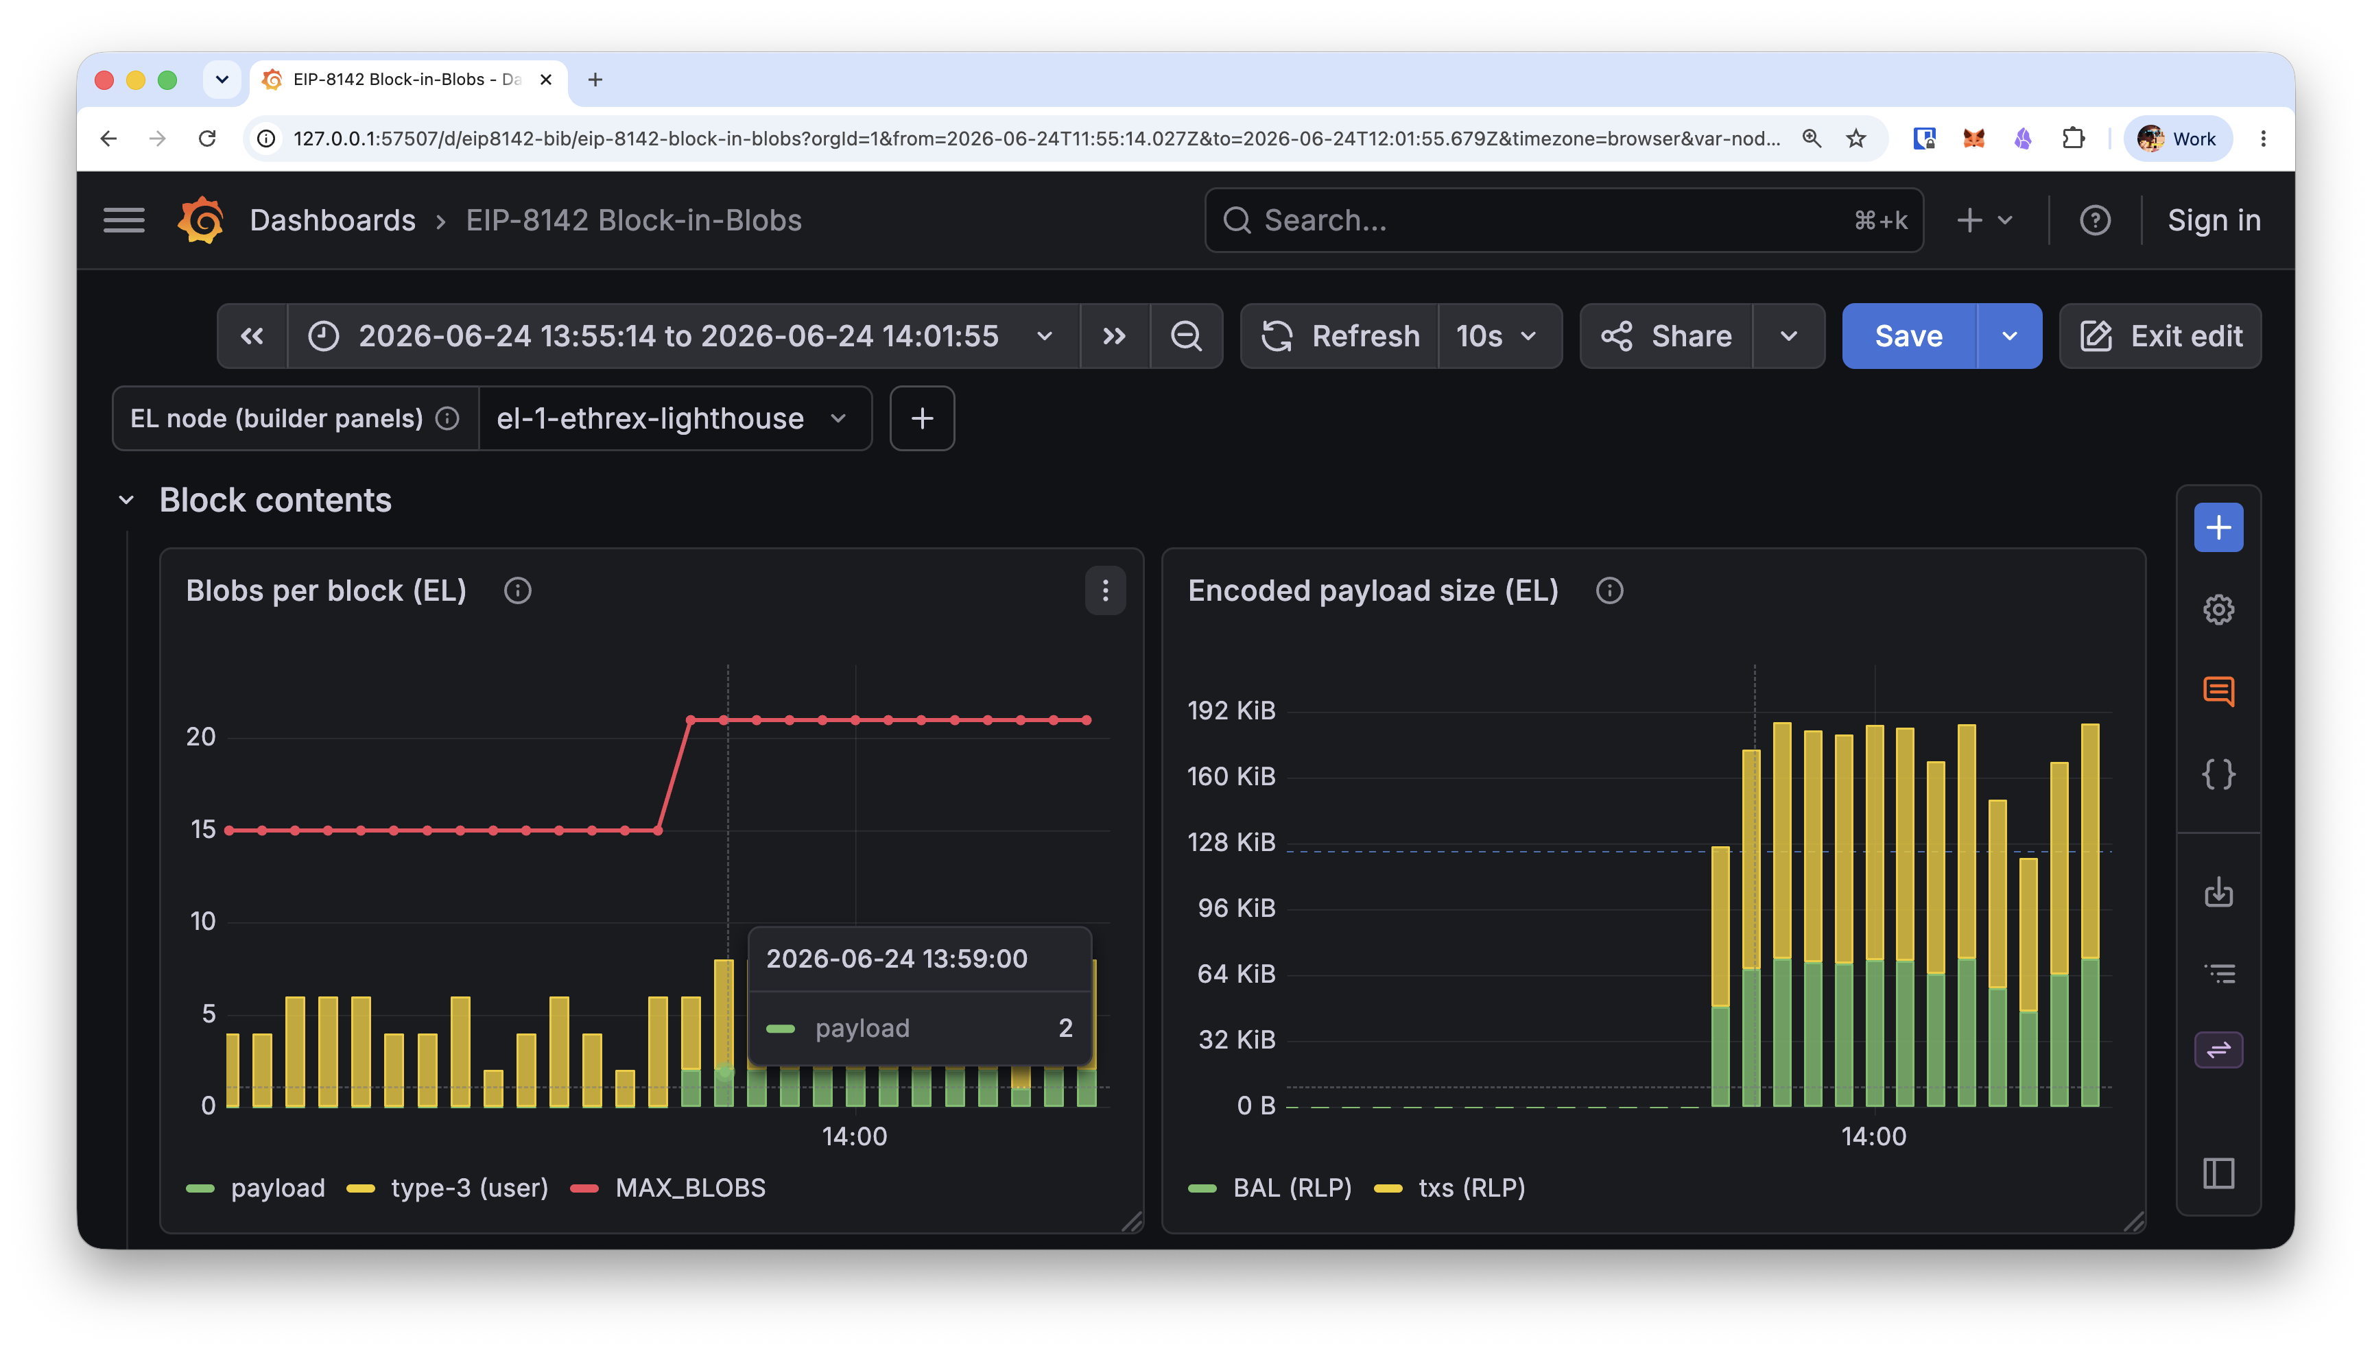The height and width of the screenshot is (1351, 2372).
Task: Click the export download icon in sidebar
Action: (x=2218, y=892)
